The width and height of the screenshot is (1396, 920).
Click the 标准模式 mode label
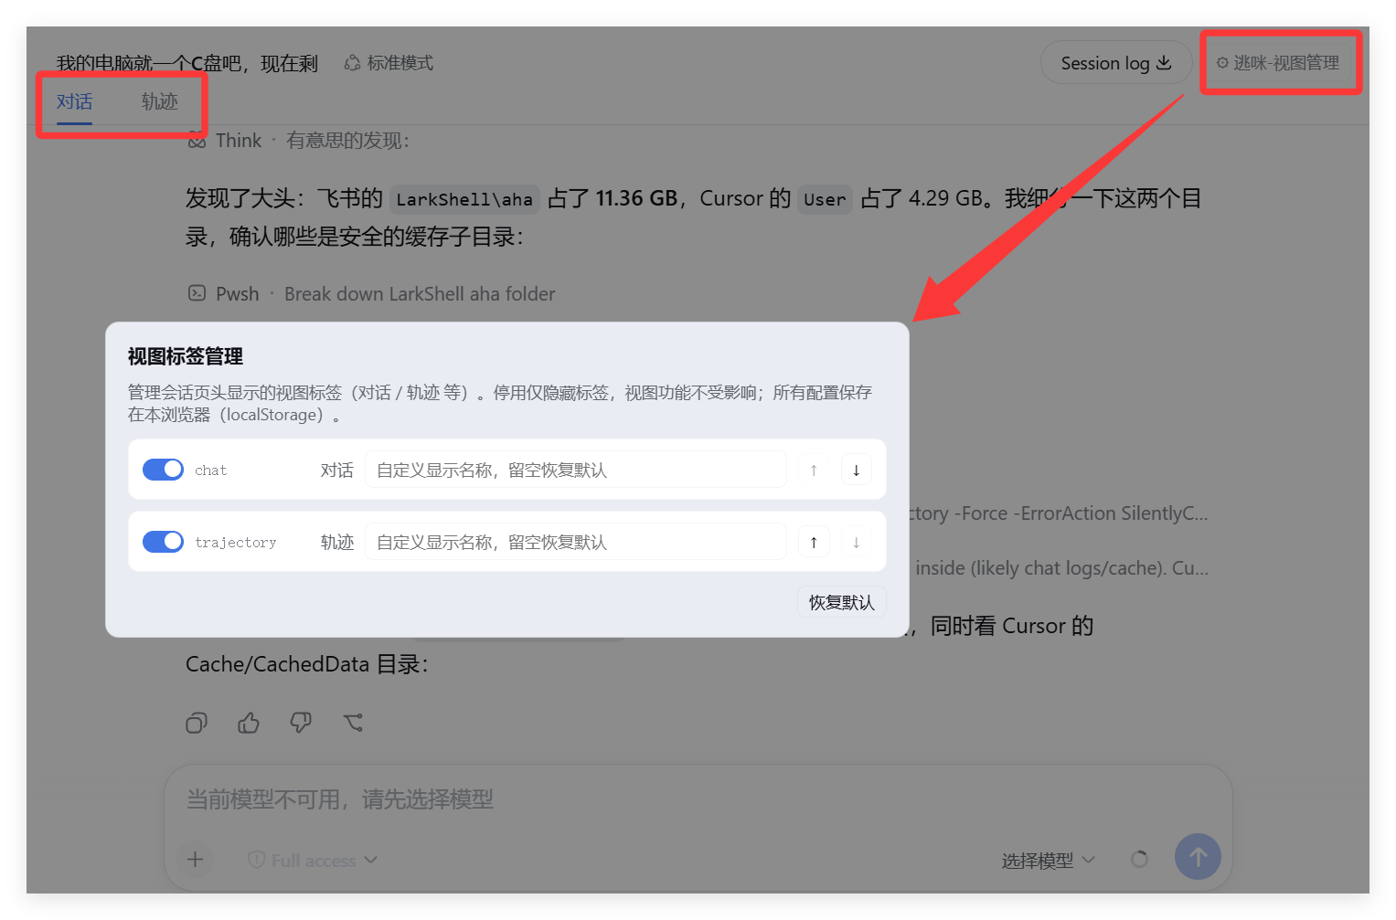[389, 63]
